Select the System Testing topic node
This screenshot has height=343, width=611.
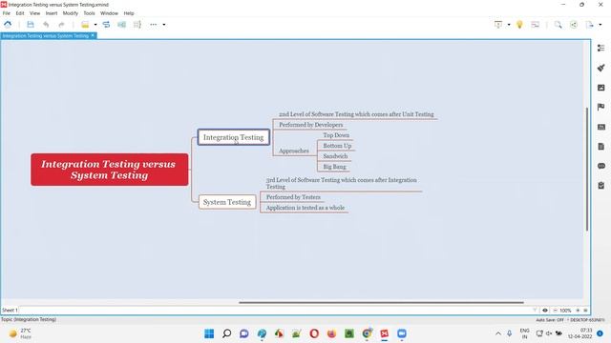[x=227, y=202]
